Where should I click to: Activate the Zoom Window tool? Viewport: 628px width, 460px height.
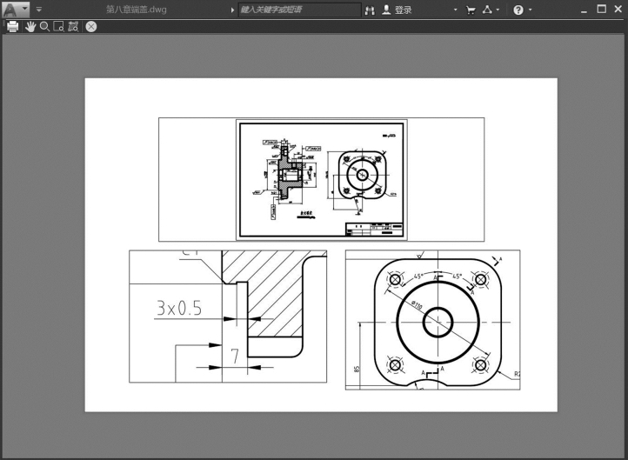58,26
